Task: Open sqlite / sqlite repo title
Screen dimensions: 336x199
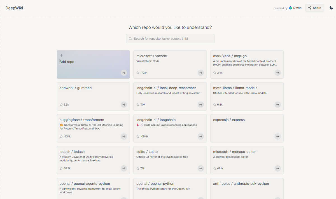Action: coord(147,152)
